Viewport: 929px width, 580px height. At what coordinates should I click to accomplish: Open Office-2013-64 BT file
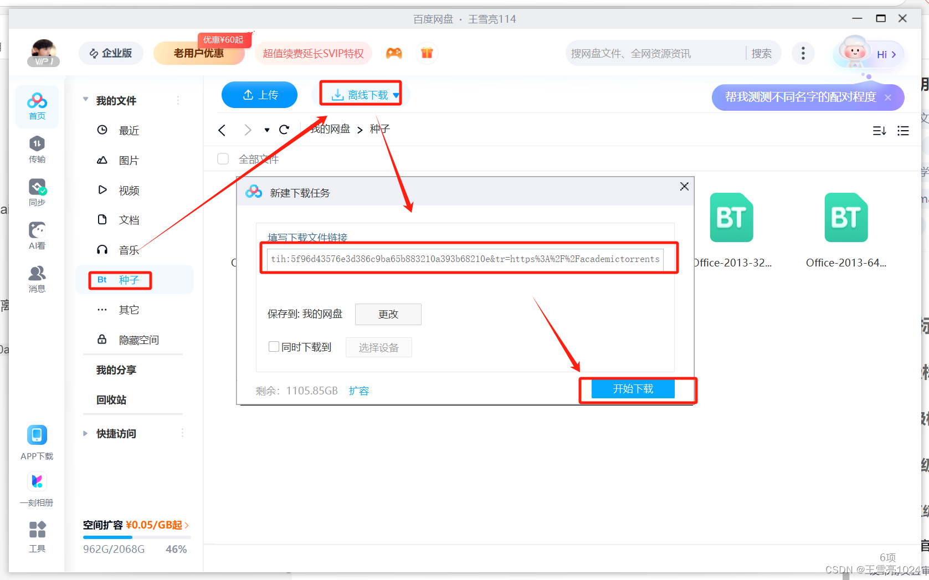(846, 231)
